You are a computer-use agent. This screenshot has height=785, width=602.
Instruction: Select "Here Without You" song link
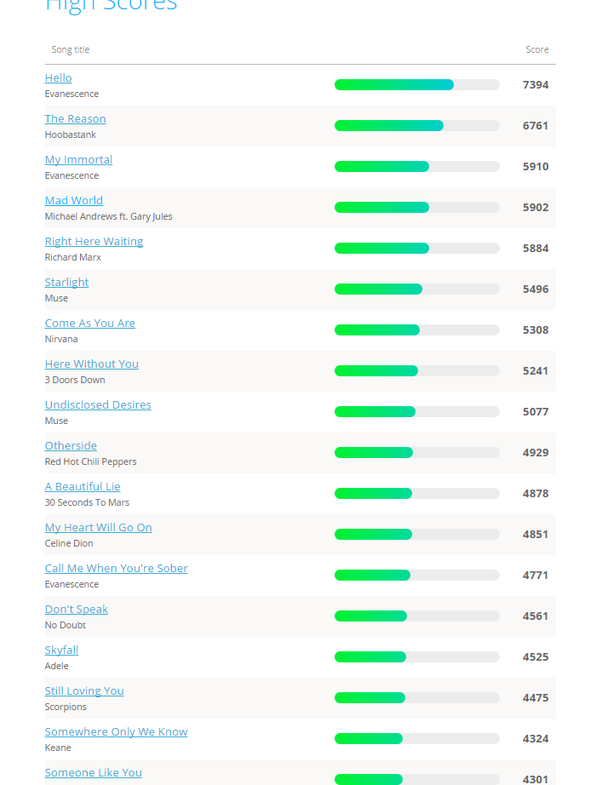pos(92,364)
